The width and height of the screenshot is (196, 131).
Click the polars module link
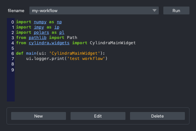pos(41,32)
